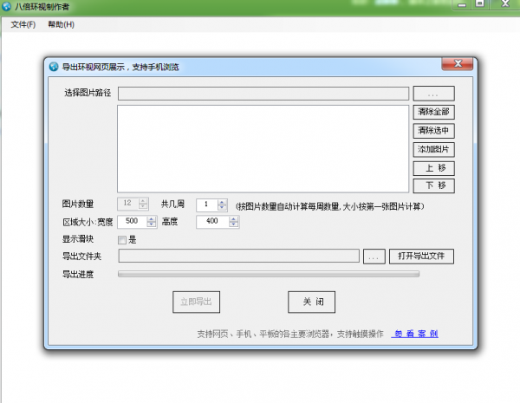Image resolution: width=520 pixels, height=403 pixels.
Task: Click the 宽度 value field showing 500
Action: pos(133,222)
